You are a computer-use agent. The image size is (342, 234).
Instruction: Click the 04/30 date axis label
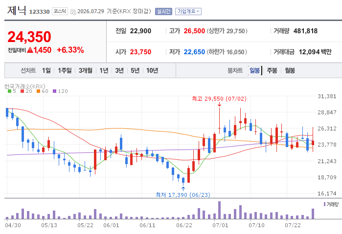point(13,225)
